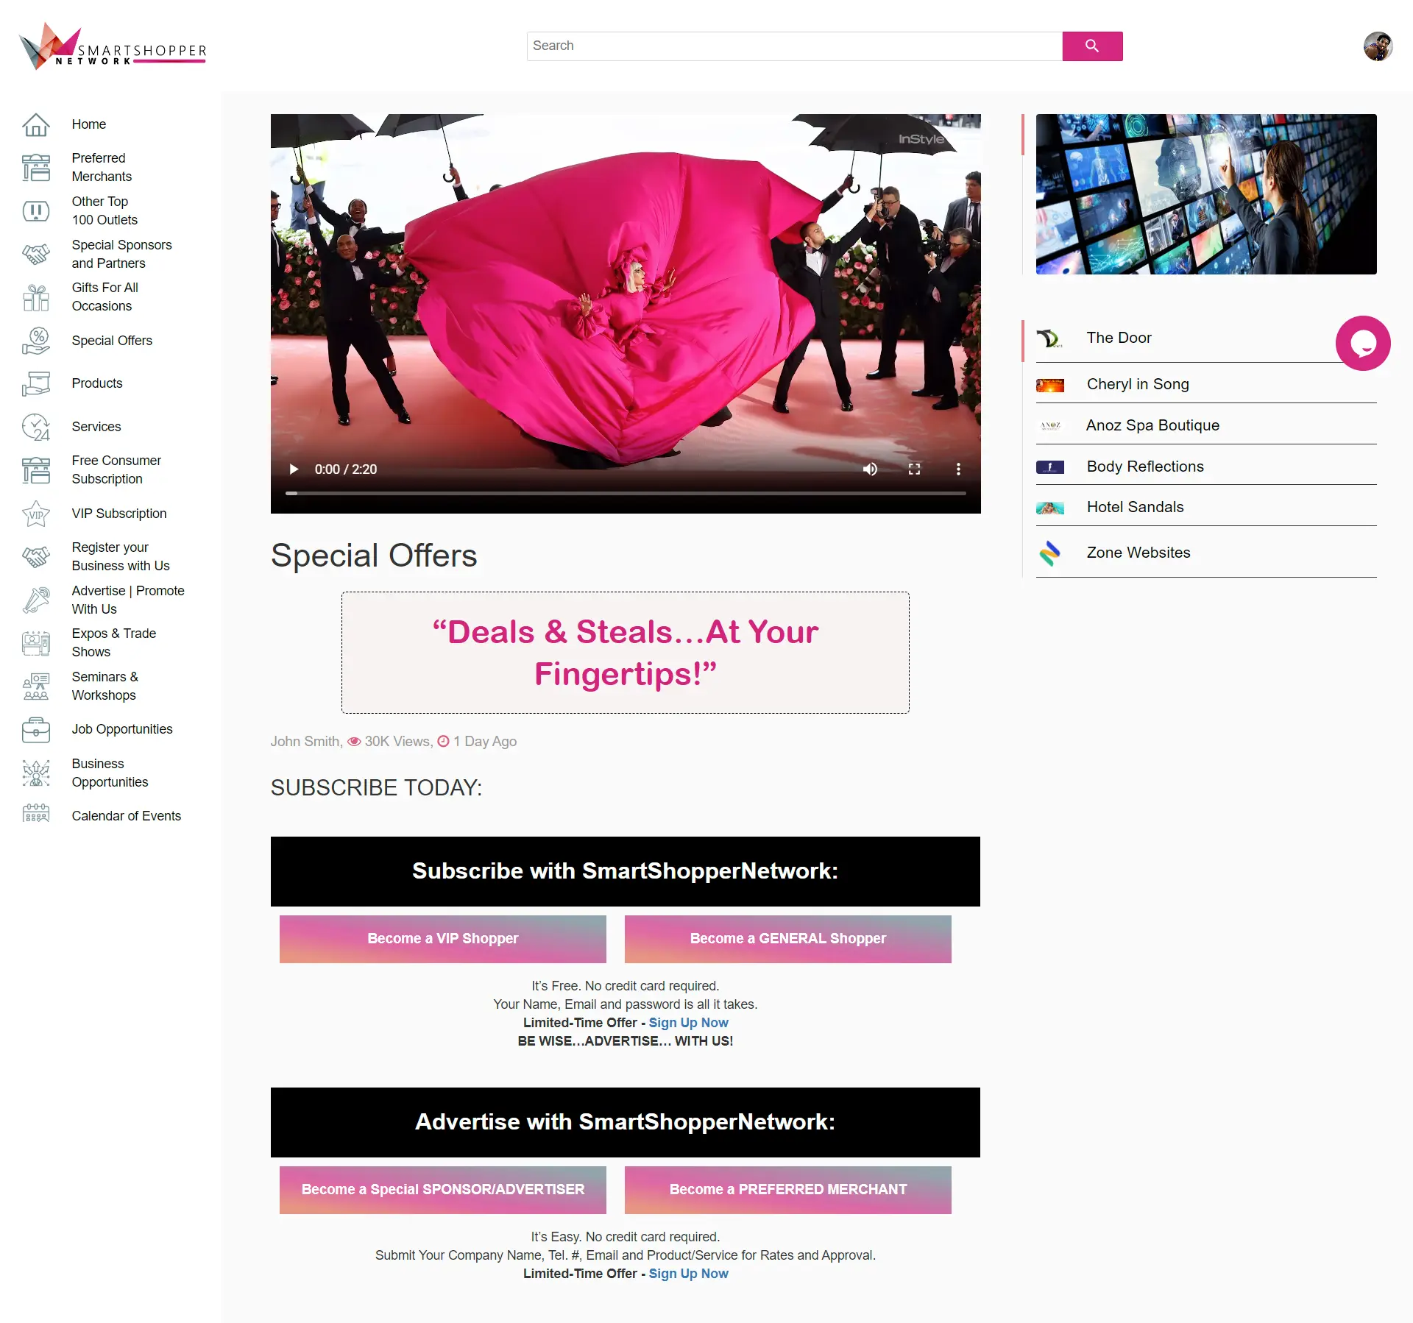This screenshot has height=1323, width=1413.
Task: Type in the Search input field
Action: point(795,46)
